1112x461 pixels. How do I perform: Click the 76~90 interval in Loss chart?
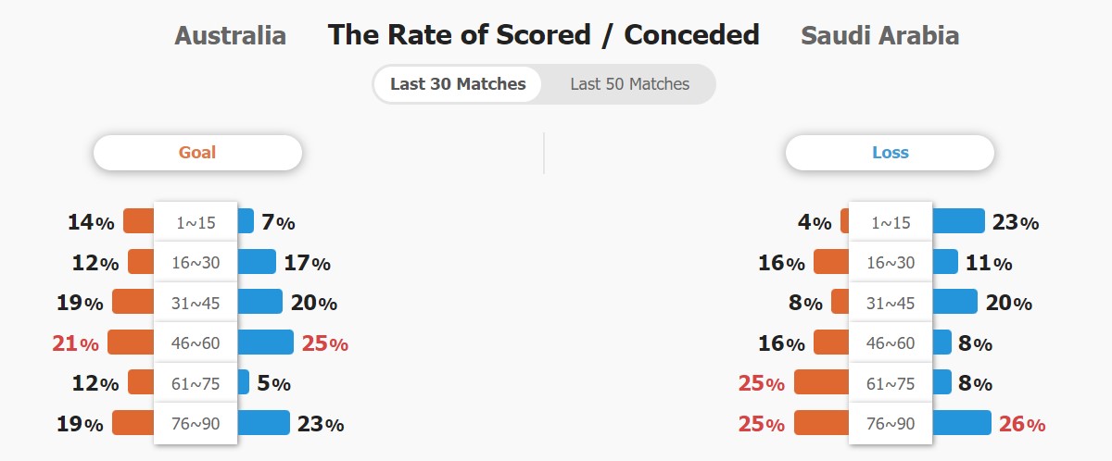point(891,424)
